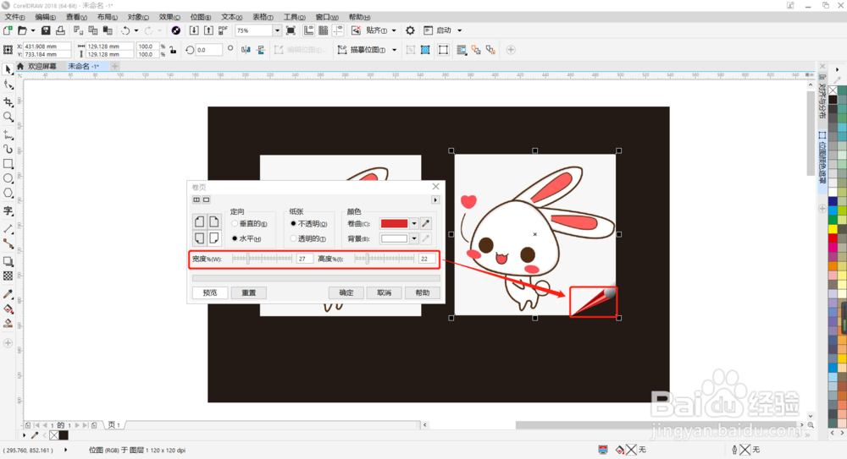847x459 pixels.
Task: Click the Import icon in standard toolbar
Action: (x=194, y=30)
